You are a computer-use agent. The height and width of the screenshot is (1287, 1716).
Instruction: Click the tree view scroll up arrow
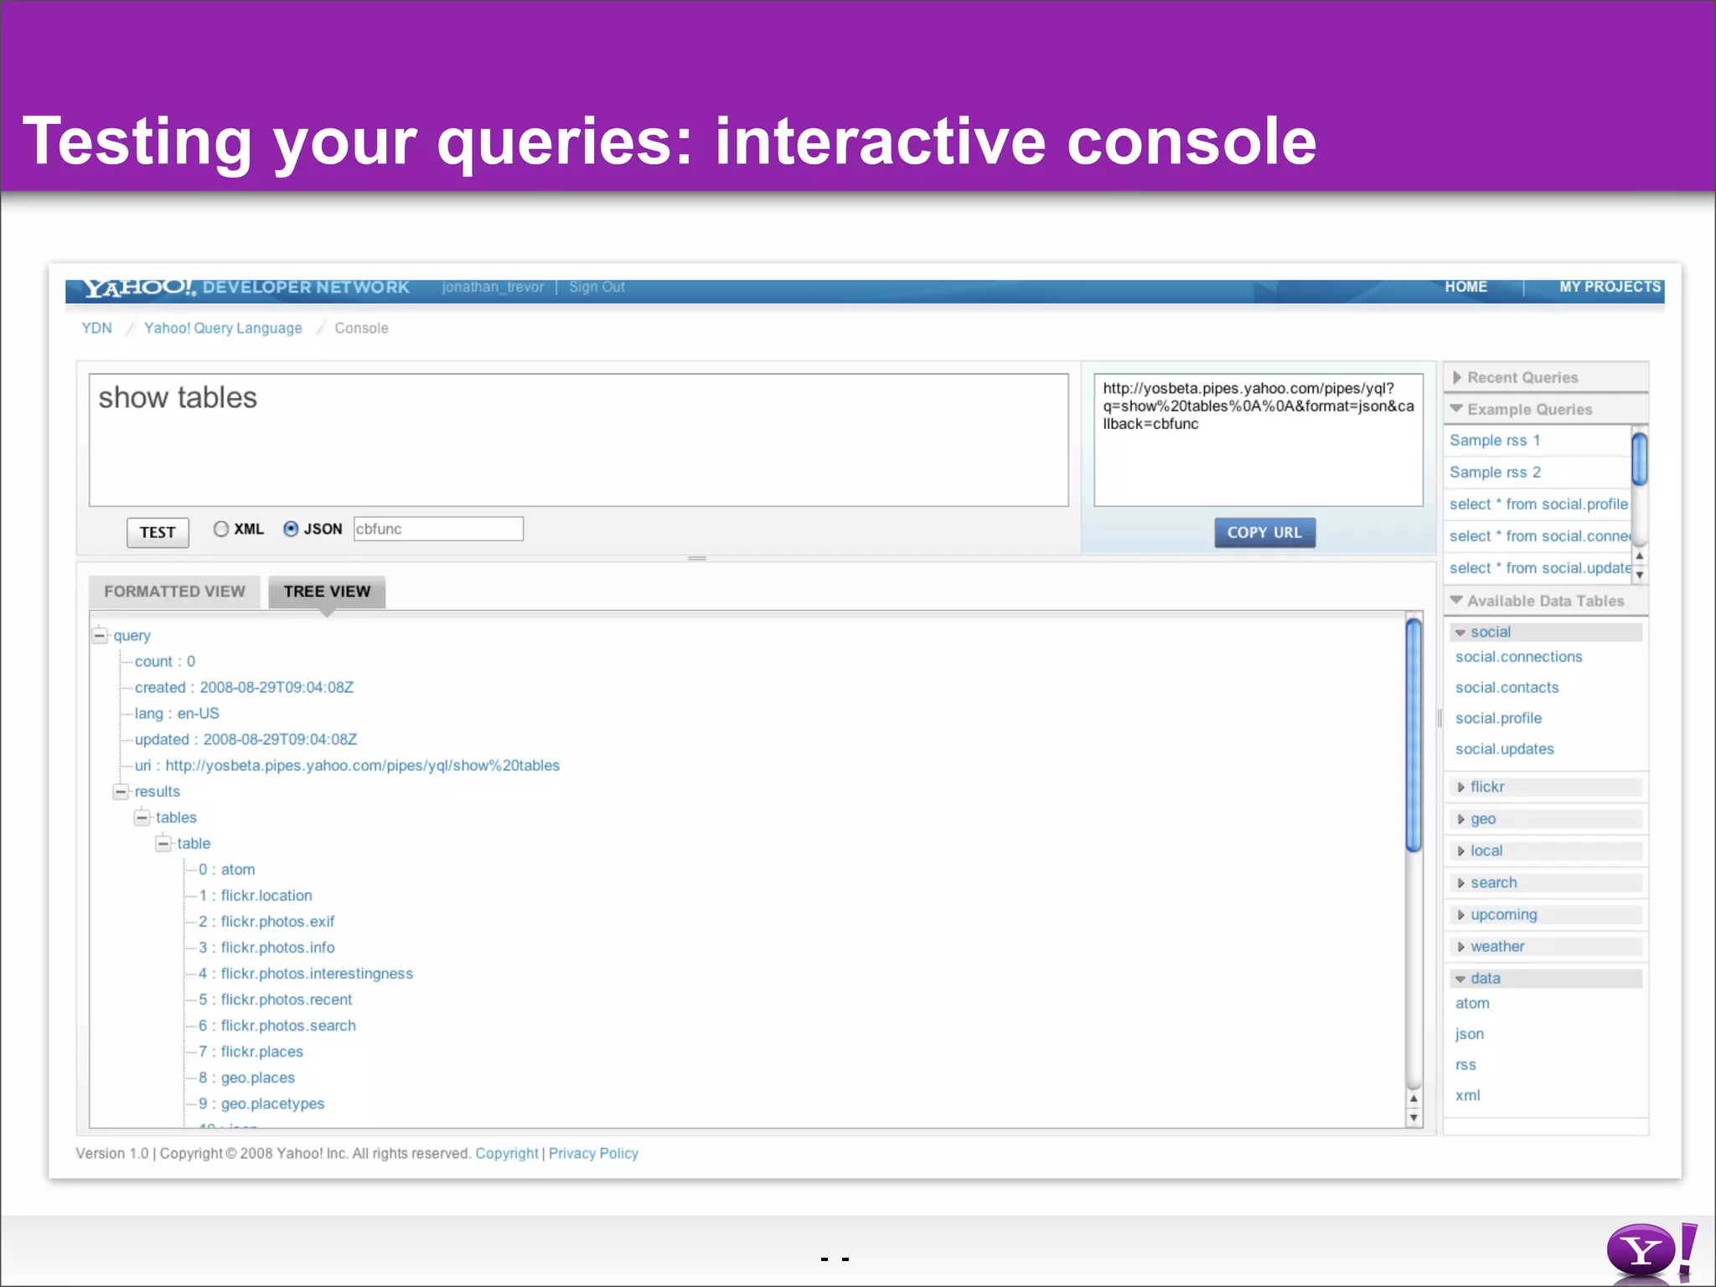coord(1414,1098)
